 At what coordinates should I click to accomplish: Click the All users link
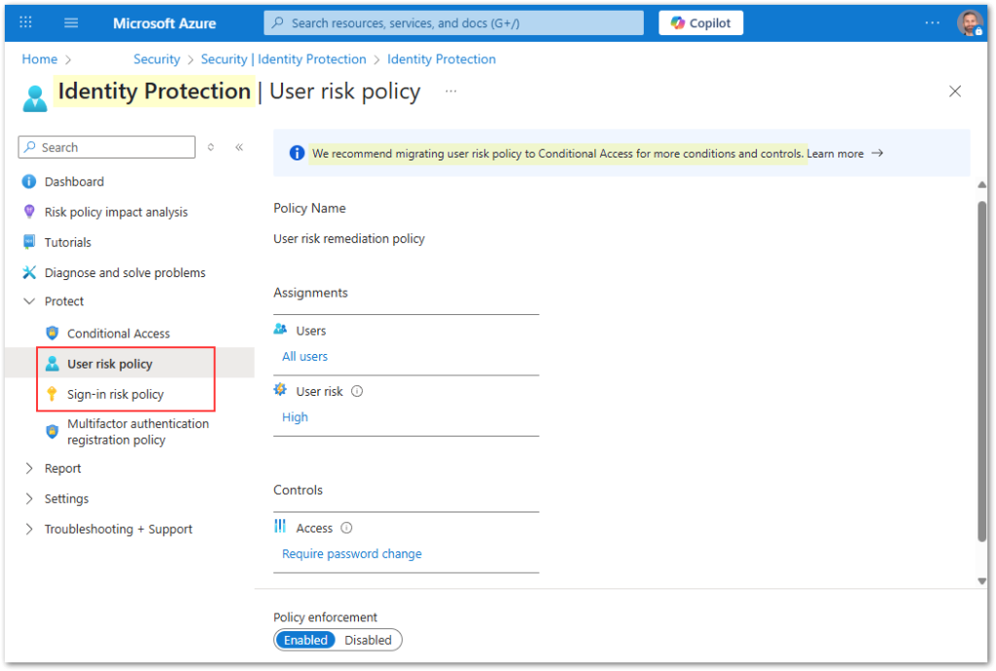point(304,357)
